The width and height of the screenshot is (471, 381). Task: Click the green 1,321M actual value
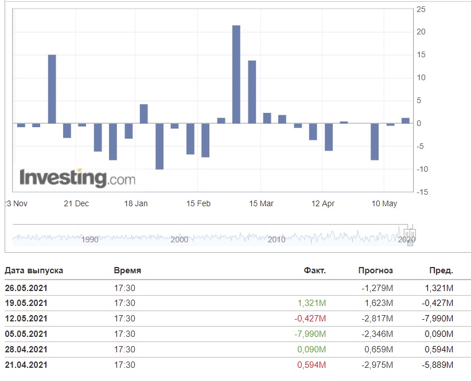[312, 303]
